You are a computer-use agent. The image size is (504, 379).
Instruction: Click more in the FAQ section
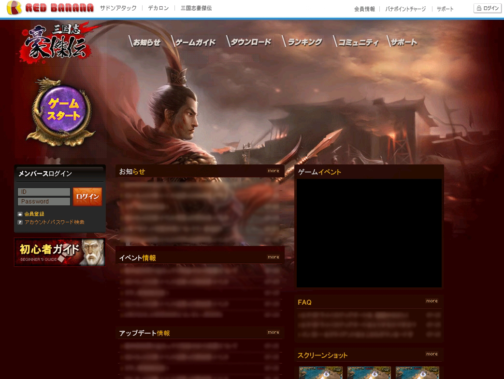click(x=432, y=301)
